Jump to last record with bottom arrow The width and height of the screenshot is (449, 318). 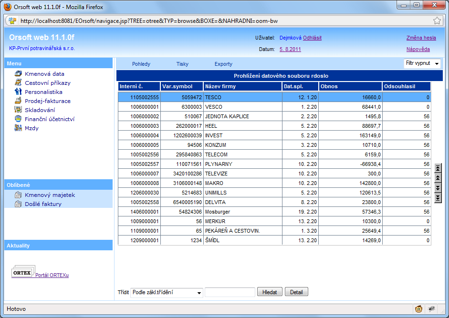pyautogui.click(x=438, y=198)
